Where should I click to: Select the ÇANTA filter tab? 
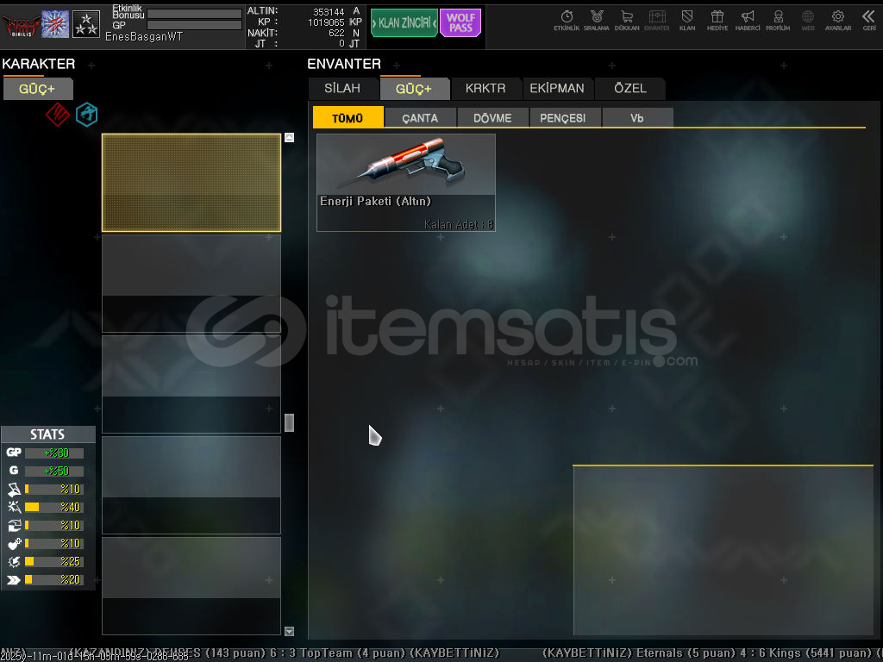pyautogui.click(x=420, y=118)
